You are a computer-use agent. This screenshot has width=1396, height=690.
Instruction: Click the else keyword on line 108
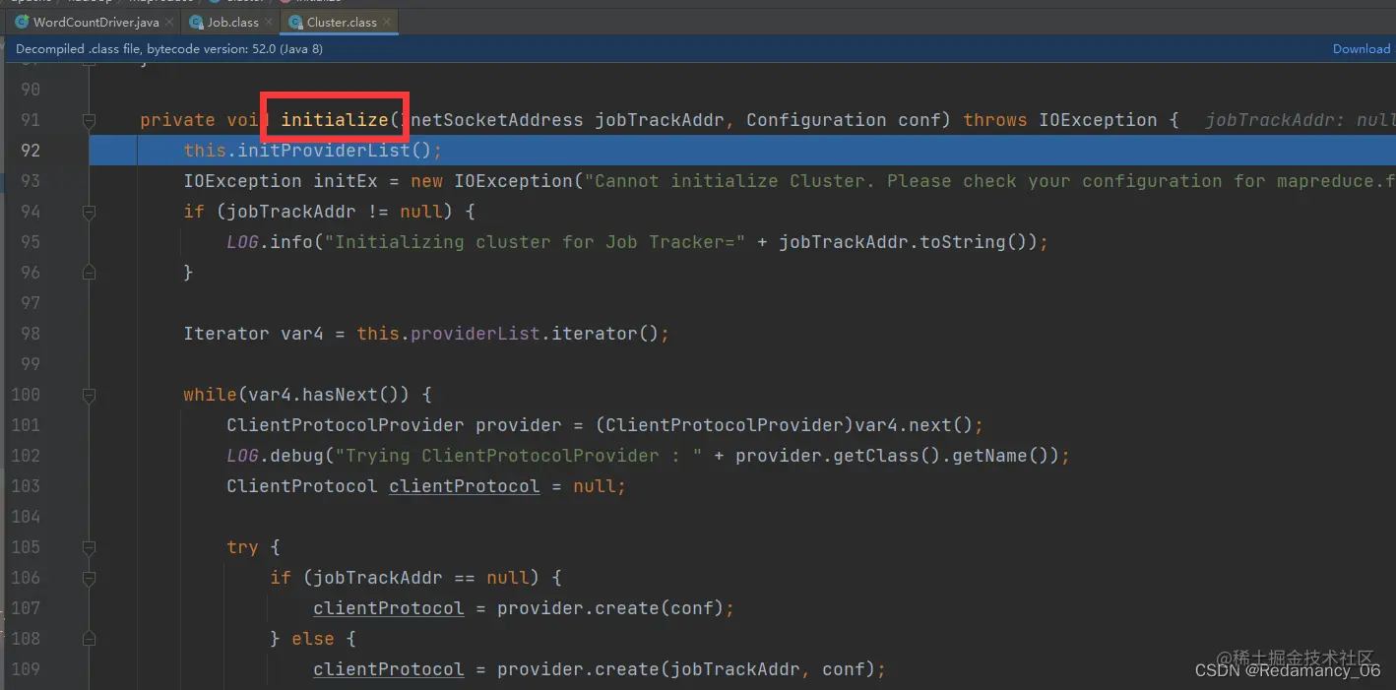(x=313, y=639)
